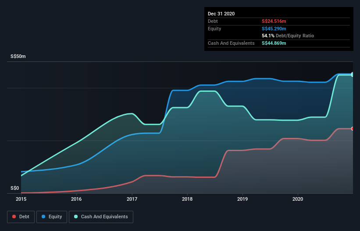This screenshot has height=231, width=360.
Task: Click the S$0 y-axis label
Action: pos(15,188)
